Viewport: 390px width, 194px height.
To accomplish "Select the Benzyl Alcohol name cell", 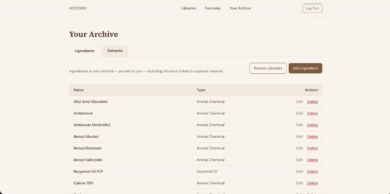I will pos(86,137).
